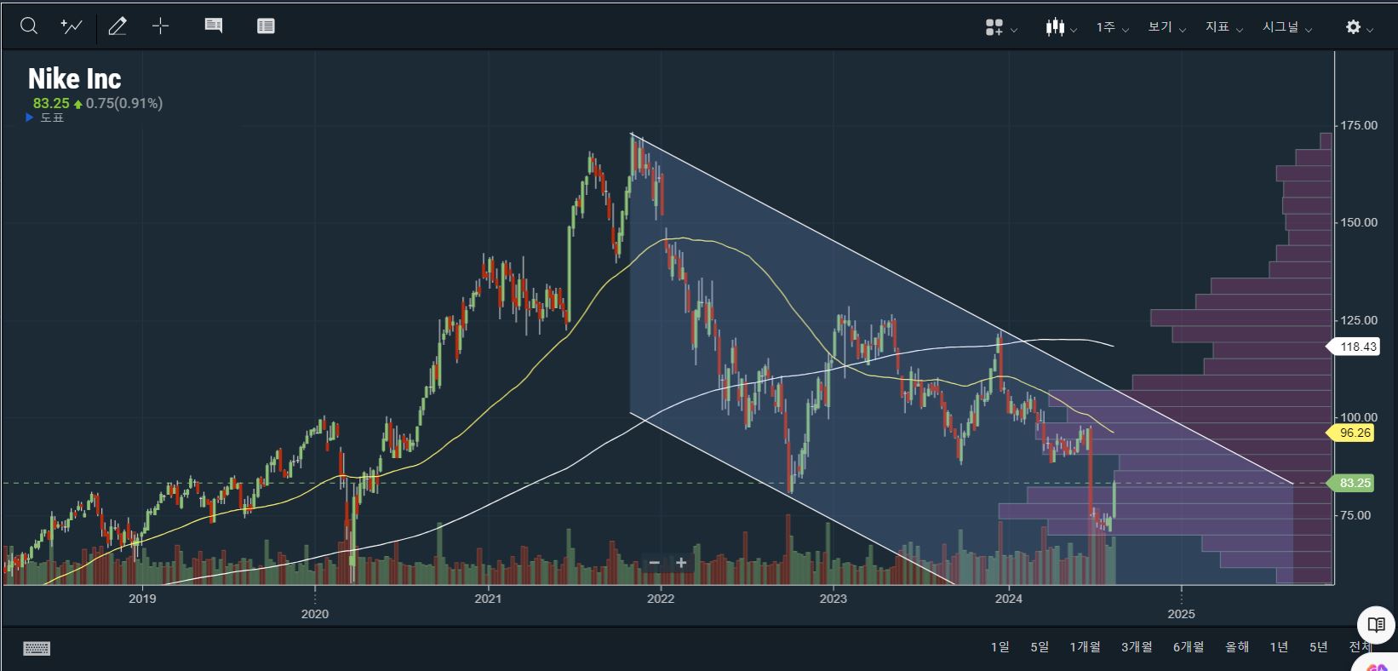Zoom out with the minus button
This screenshot has height=671, width=1398.
pos(654,563)
